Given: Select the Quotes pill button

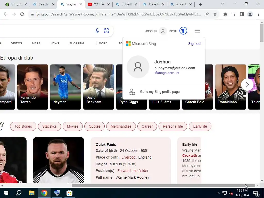Looking at the screenshot, I should 94,126.
